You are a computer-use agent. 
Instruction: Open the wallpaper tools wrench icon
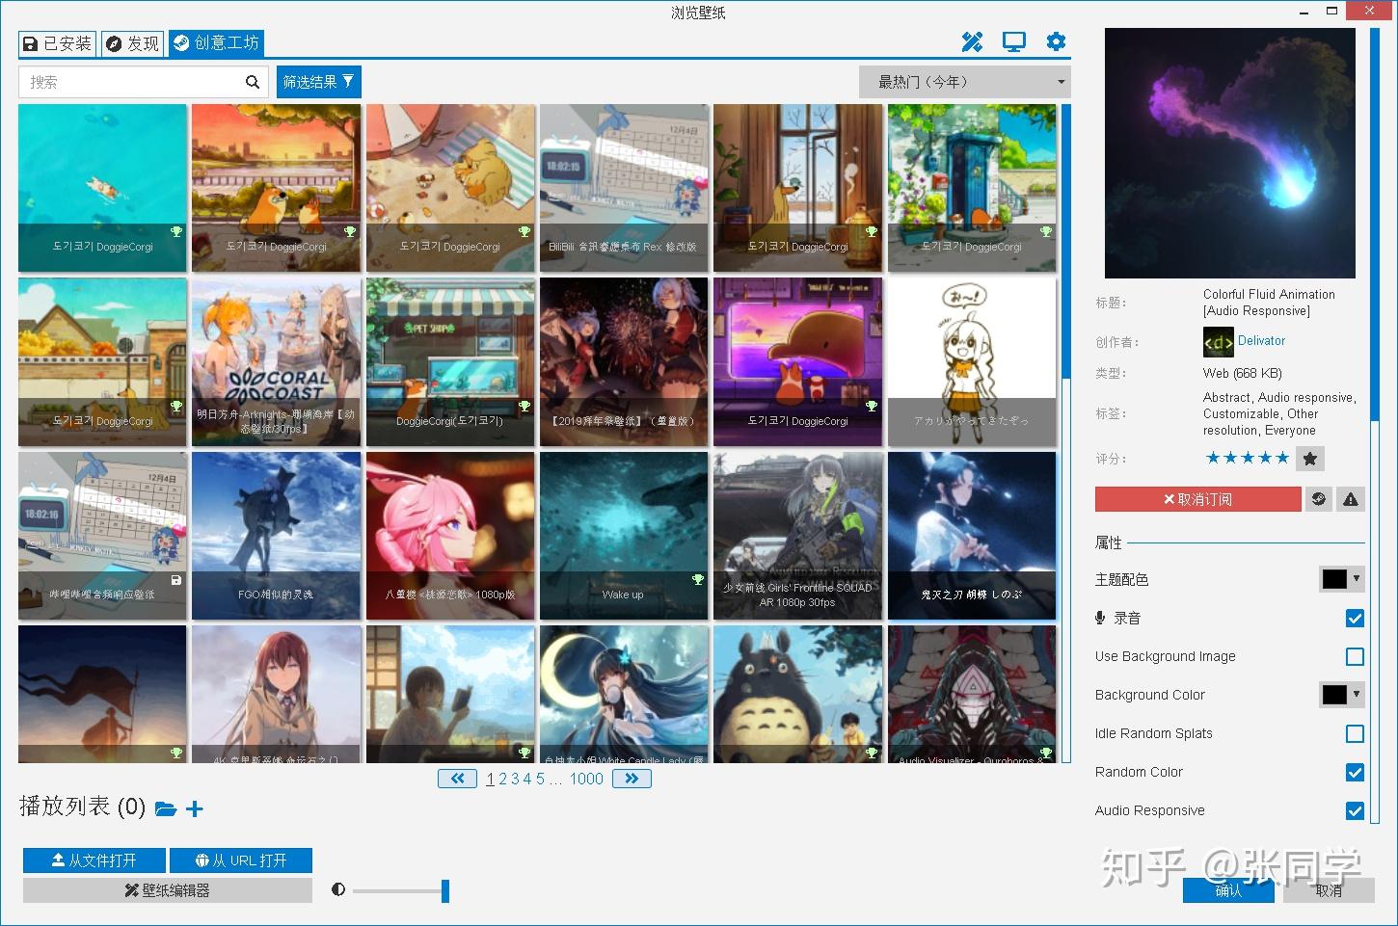972,41
